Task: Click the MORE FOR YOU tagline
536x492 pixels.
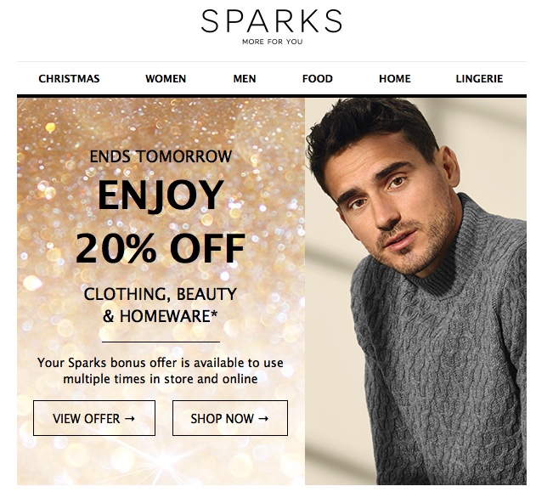Action: click(273, 42)
